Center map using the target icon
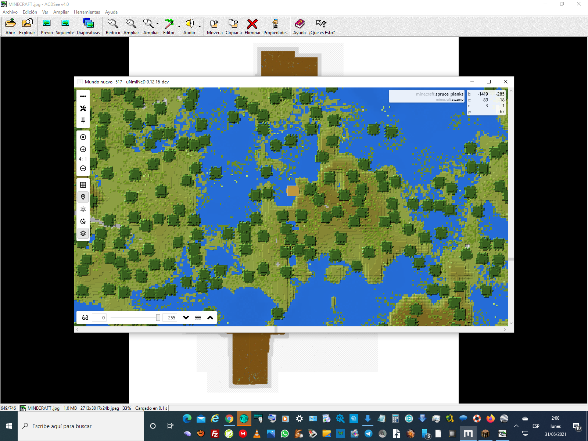The image size is (588, 441). point(83,137)
